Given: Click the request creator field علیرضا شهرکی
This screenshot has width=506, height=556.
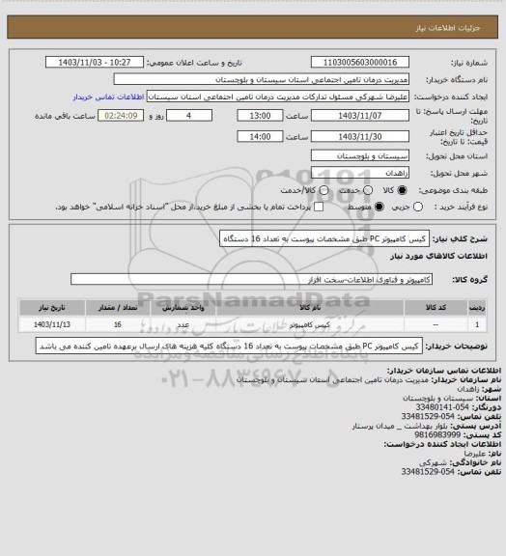Looking at the screenshot, I should pos(278,97).
